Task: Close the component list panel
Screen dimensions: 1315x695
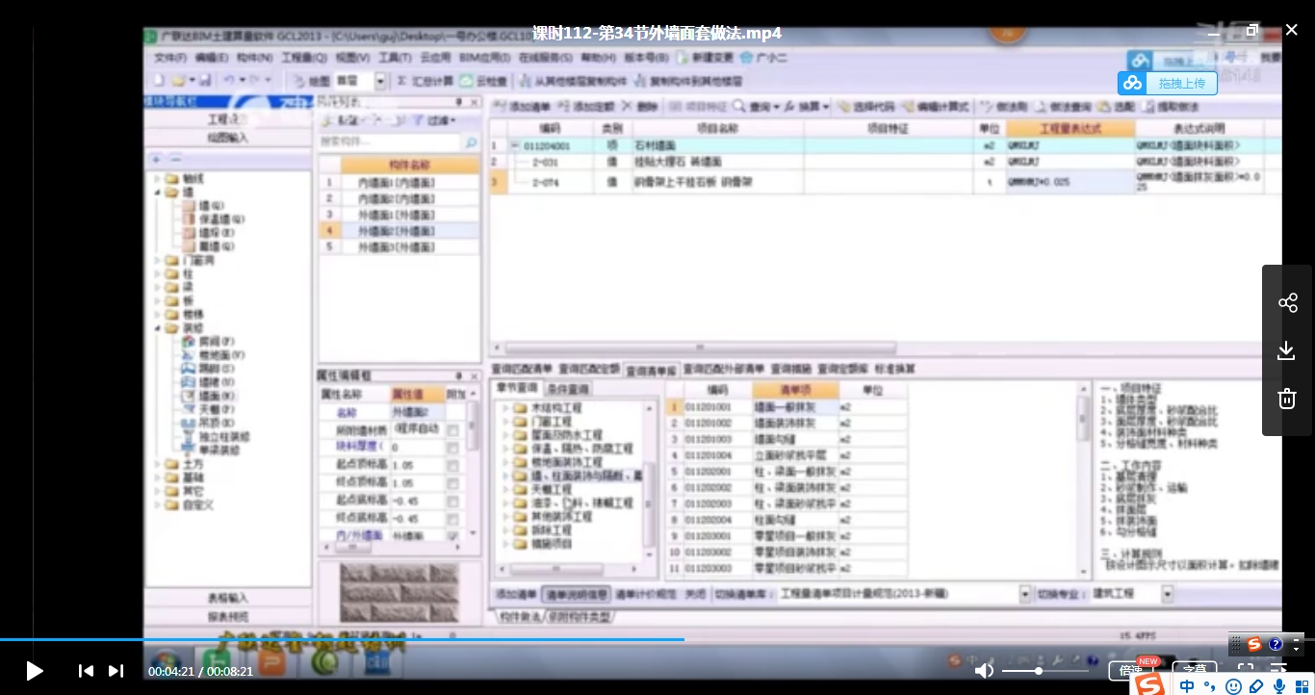Action: (473, 101)
